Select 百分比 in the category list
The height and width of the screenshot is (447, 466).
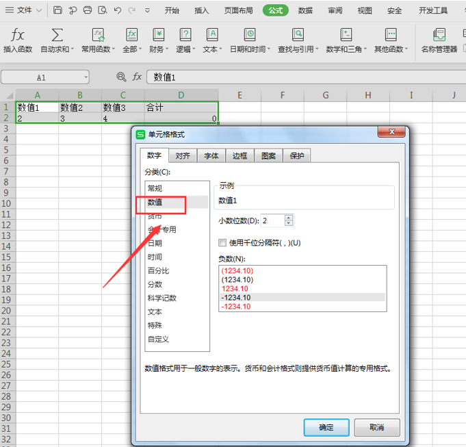pyautogui.click(x=177, y=270)
